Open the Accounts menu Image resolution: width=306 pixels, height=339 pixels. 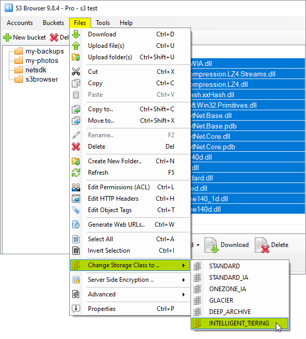coord(20,23)
